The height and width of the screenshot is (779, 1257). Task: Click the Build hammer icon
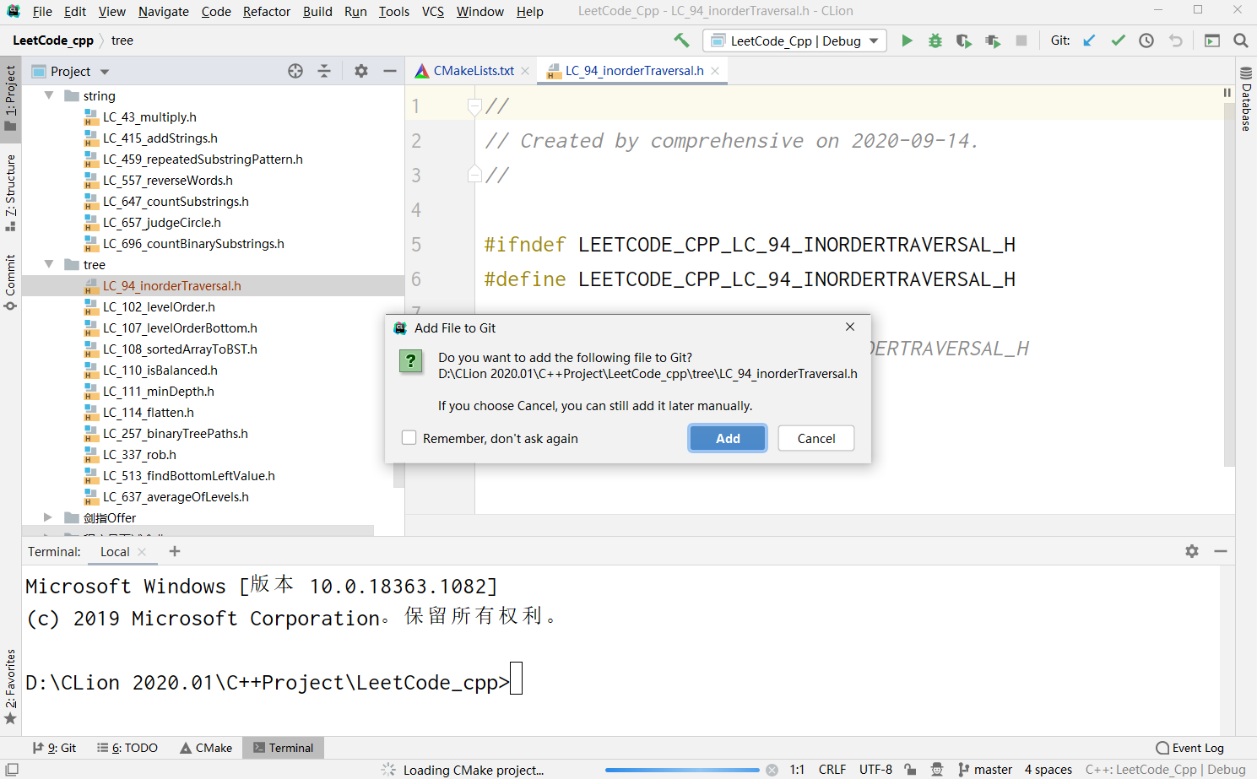pos(681,41)
